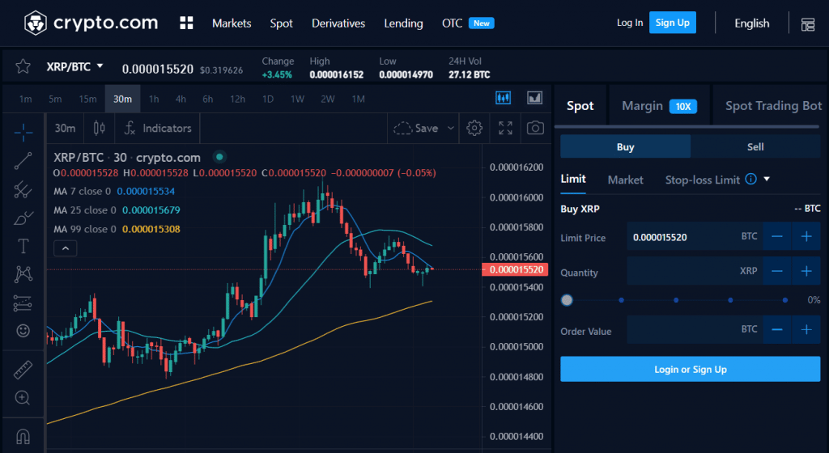Take a chart snapshot with camera icon
Viewport: 829px width, 453px height.
coord(536,128)
